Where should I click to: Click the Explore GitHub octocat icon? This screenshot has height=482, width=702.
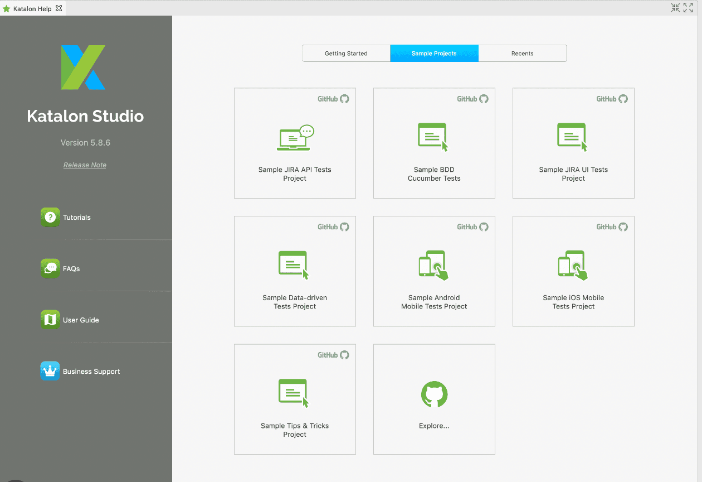pos(434,395)
